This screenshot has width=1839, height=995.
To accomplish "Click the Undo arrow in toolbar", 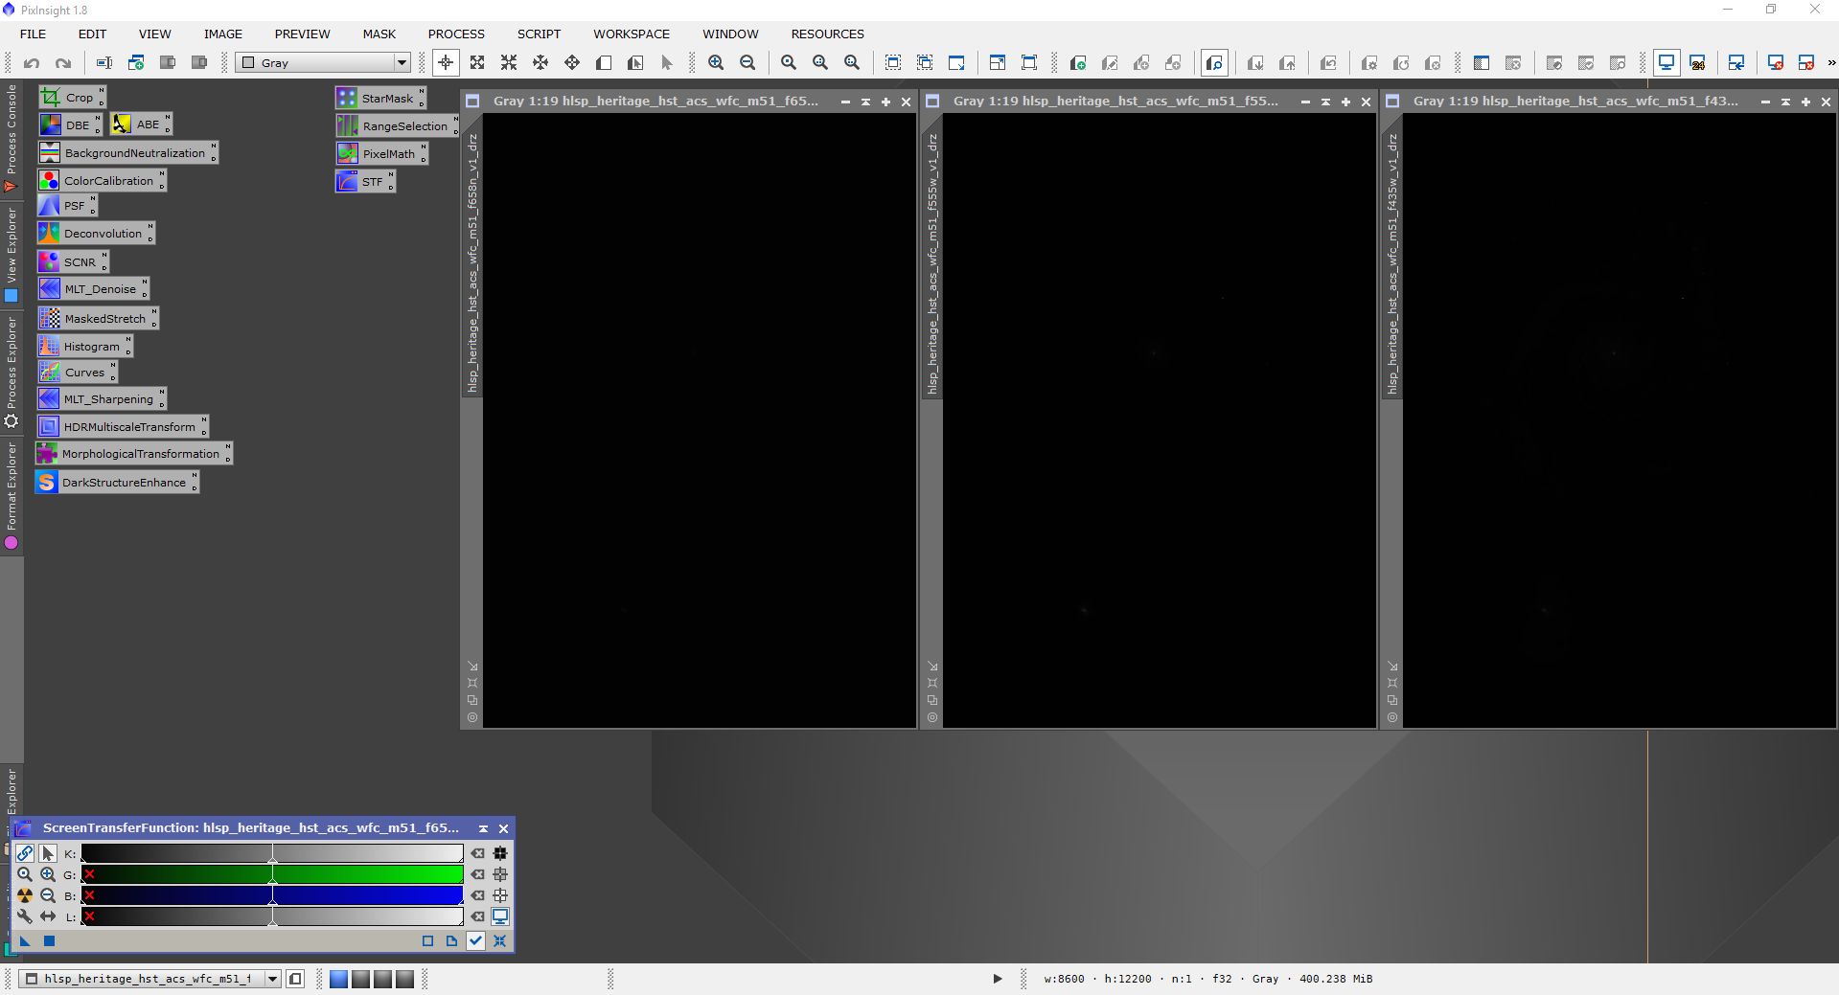I will [x=32, y=63].
